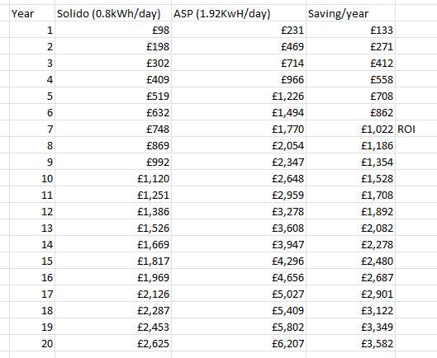This screenshot has width=437, height=358.
Task: Click the ASP value £1,770
Action: point(239,129)
